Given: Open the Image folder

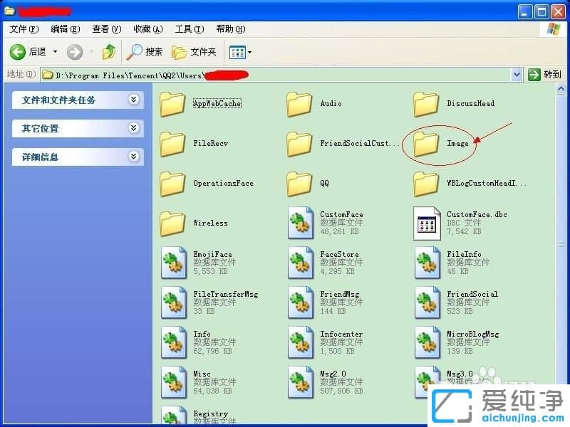Looking at the screenshot, I should (426, 142).
